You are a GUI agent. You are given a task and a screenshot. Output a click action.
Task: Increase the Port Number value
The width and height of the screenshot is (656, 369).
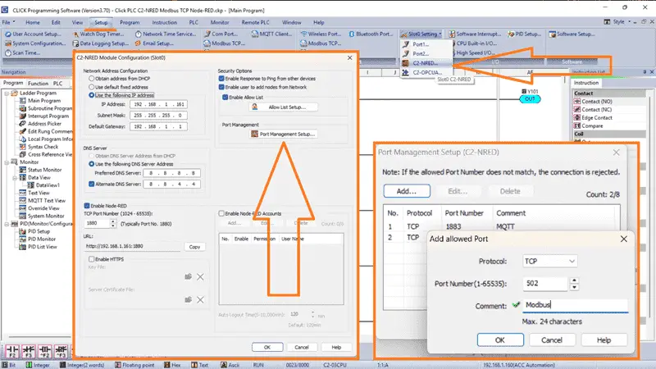(x=575, y=280)
